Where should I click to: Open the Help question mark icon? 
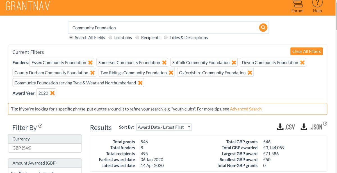tap(317, 4)
